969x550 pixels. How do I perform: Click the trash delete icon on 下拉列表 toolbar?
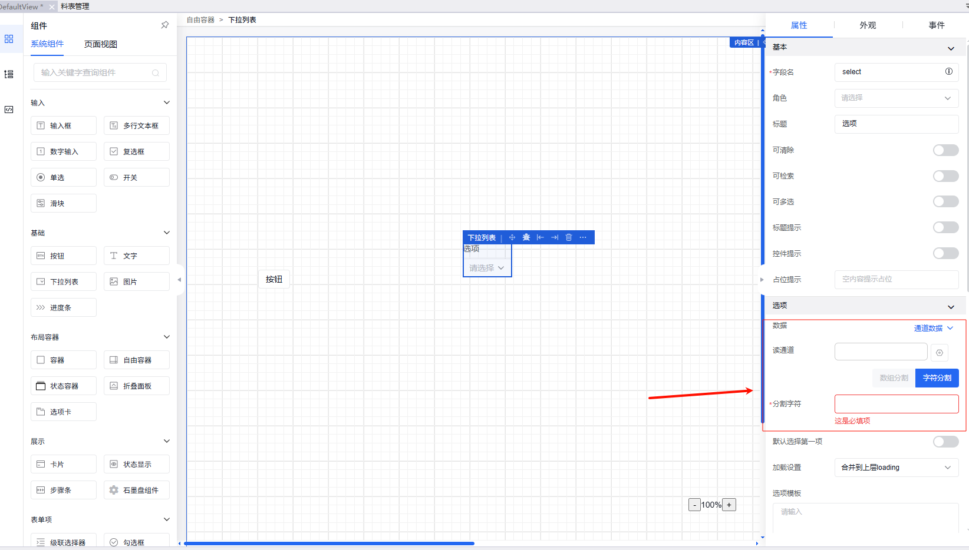pos(569,237)
